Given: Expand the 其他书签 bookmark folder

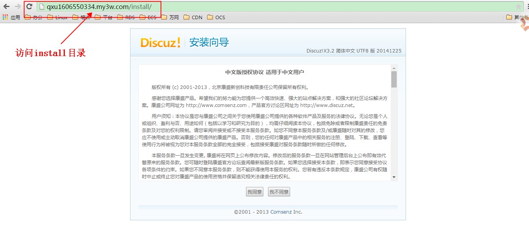Looking at the screenshot, I should (x=517, y=17).
